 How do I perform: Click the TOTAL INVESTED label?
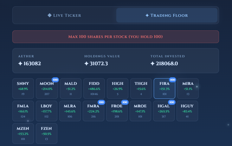[167, 56]
